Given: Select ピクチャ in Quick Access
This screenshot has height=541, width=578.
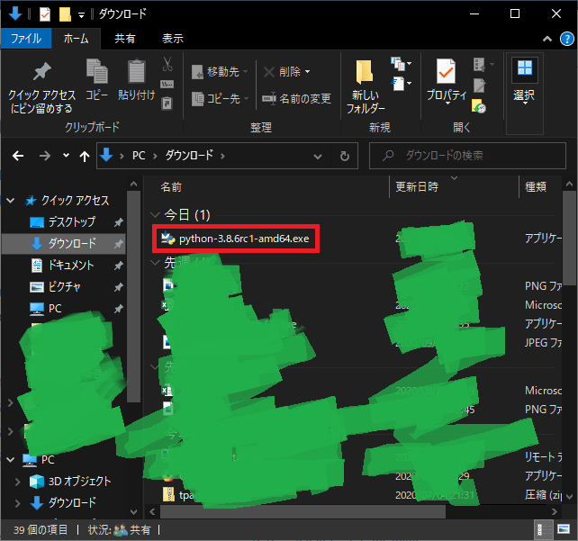Looking at the screenshot, I should 55,287.
